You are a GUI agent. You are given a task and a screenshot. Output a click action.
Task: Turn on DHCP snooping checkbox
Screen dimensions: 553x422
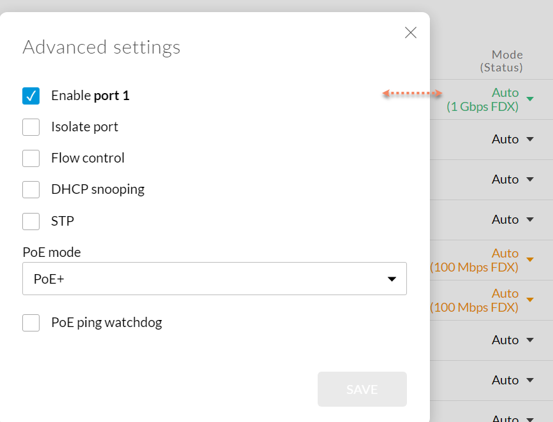click(x=31, y=189)
